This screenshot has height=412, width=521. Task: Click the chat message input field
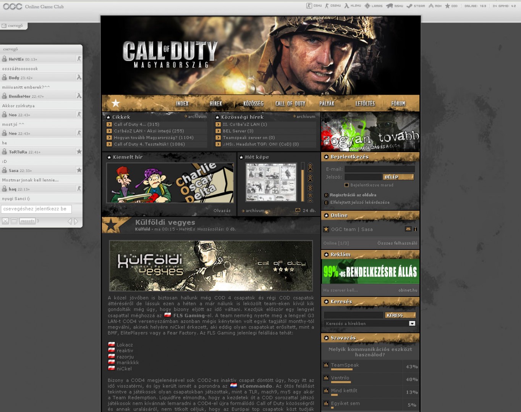coord(36,209)
